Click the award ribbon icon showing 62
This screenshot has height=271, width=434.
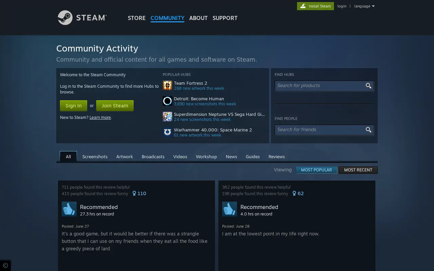[294, 193]
